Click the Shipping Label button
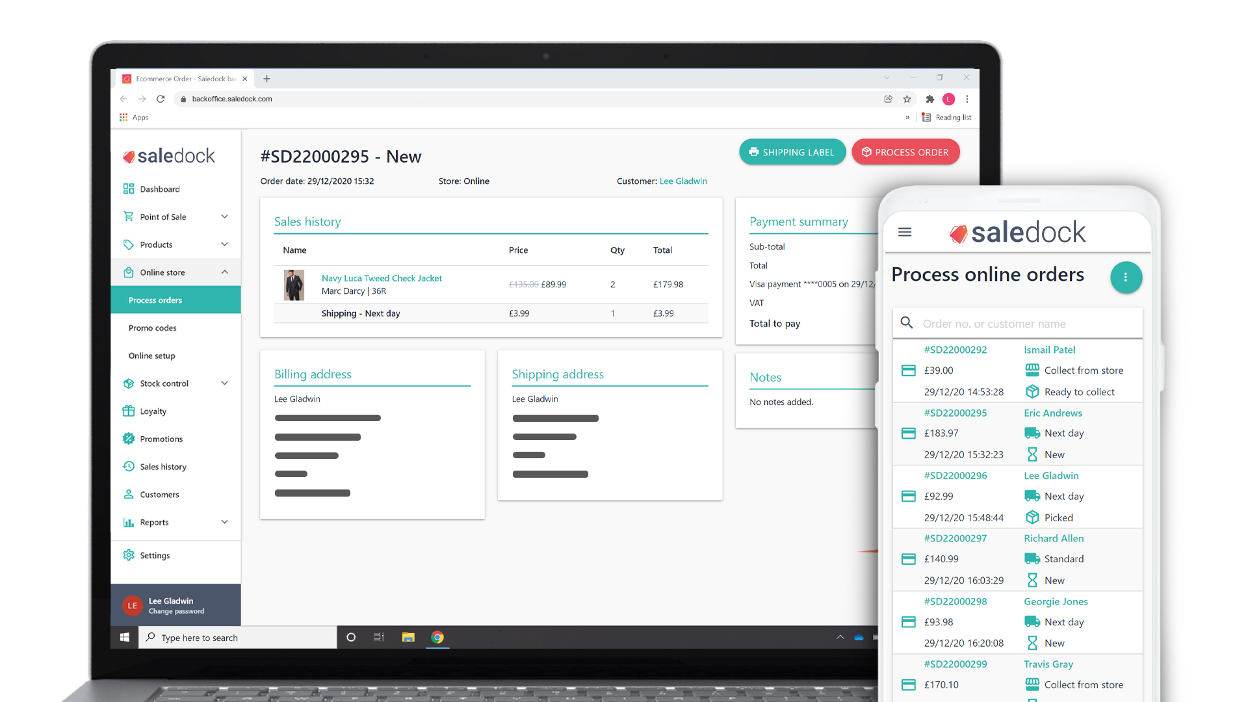The height and width of the screenshot is (702, 1248). coord(792,152)
